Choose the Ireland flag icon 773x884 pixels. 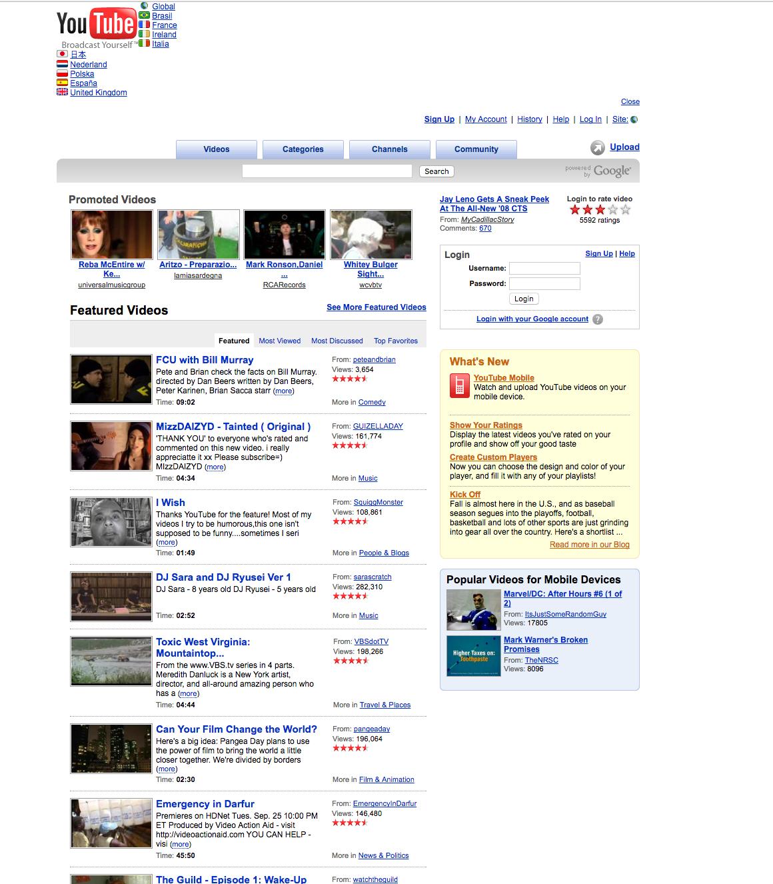tap(145, 34)
